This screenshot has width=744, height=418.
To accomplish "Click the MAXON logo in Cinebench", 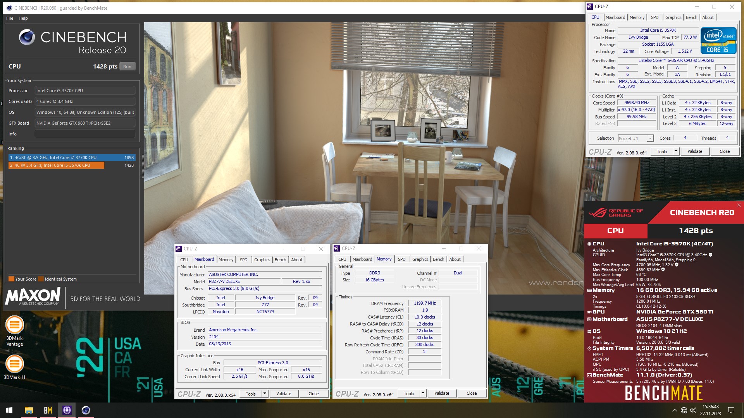I will (33, 296).
